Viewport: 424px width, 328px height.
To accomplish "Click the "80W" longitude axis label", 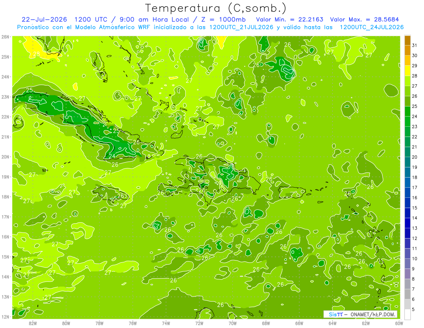I will click(66, 323).
